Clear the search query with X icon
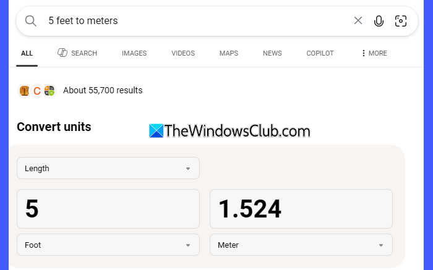The width and height of the screenshot is (433, 270). tap(358, 20)
